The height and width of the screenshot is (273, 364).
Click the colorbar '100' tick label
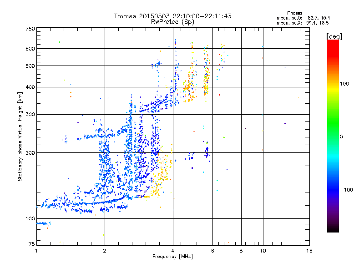344,84
